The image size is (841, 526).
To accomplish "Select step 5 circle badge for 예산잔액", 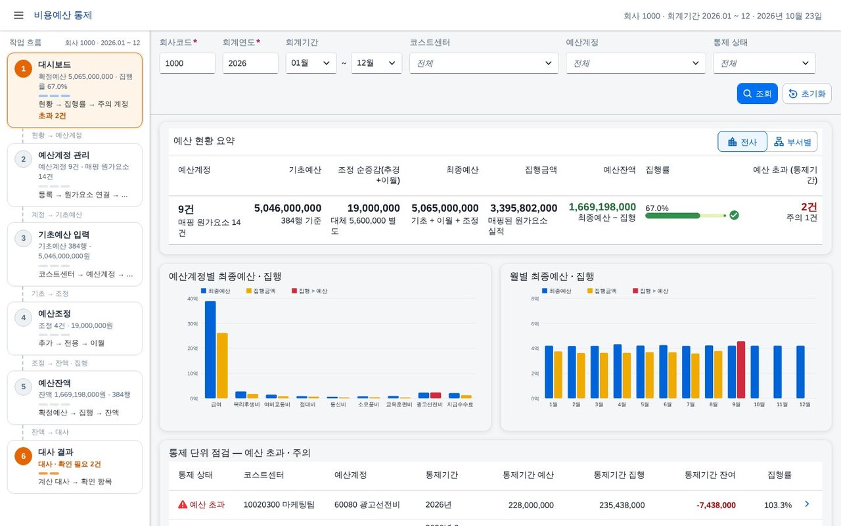I will click(23, 387).
